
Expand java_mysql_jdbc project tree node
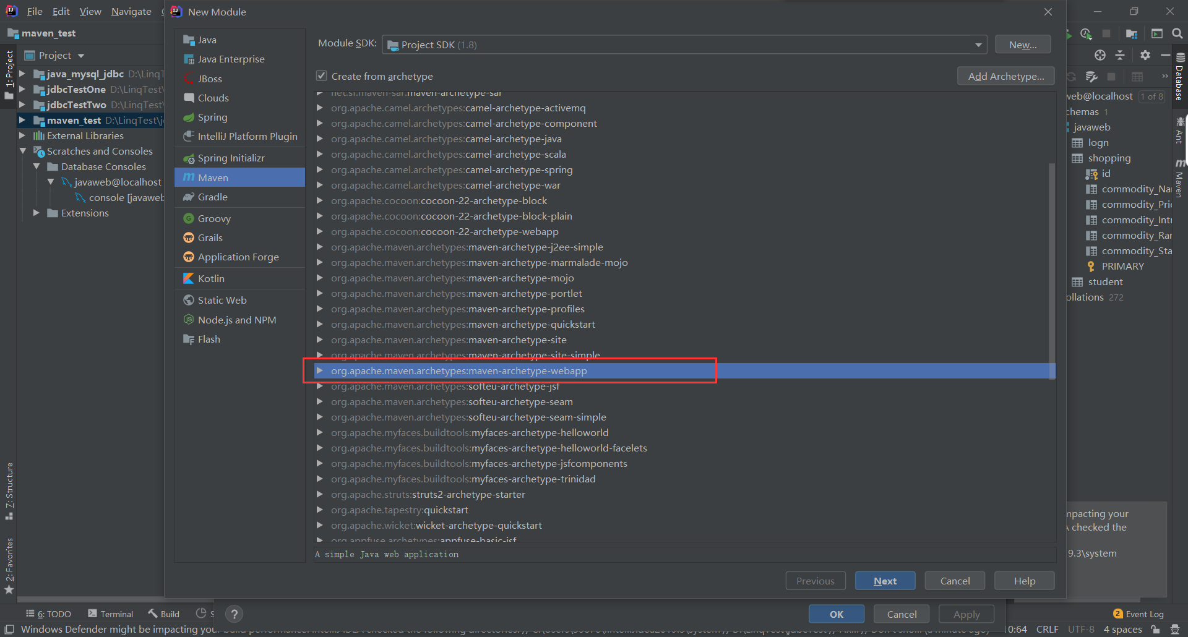coord(22,74)
